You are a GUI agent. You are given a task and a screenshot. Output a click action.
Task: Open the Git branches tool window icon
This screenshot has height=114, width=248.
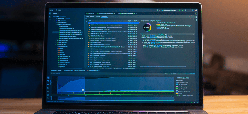48,99
